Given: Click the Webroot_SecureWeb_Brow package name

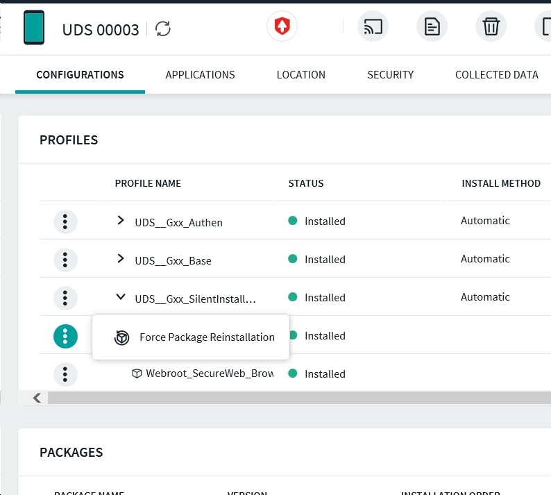Looking at the screenshot, I should tap(209, 374).
